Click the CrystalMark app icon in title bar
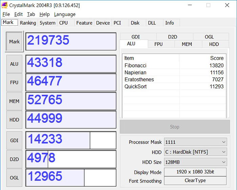 click(x=4, y=5)
